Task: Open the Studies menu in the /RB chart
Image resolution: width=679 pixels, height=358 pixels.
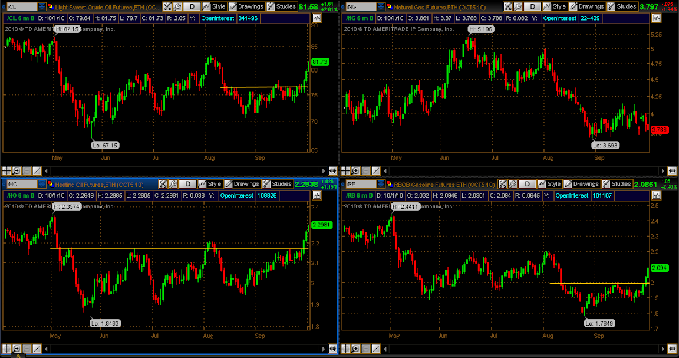Action: click(x=617, y=184)
